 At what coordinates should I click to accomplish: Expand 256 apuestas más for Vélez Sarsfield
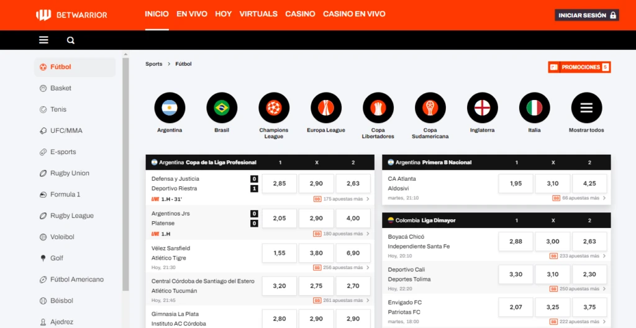tap(342, 268)
